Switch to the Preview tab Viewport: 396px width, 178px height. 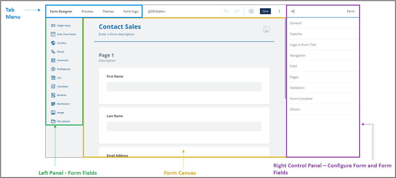coord(87,12)
